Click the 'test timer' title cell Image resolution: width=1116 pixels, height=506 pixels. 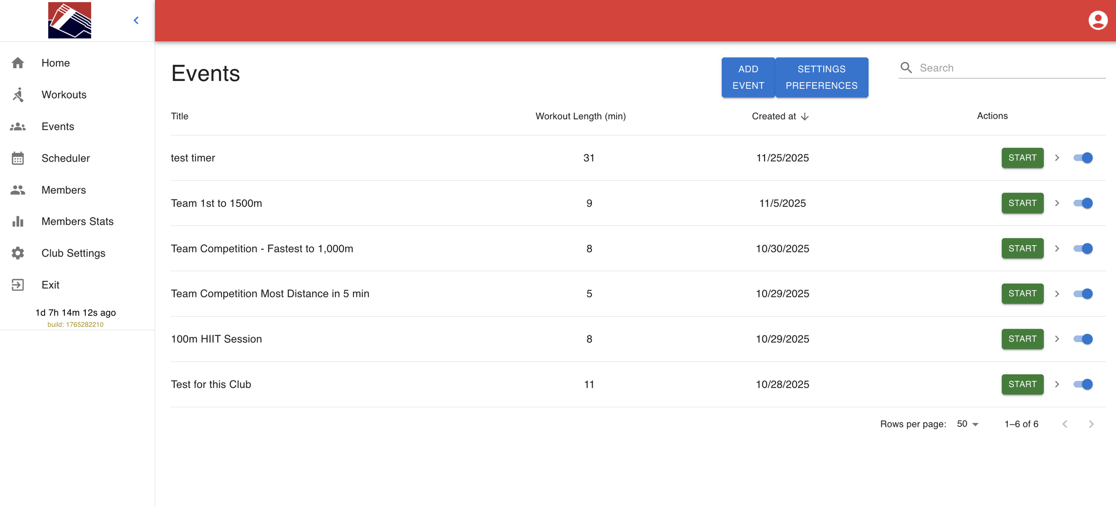tap(193, 158)
